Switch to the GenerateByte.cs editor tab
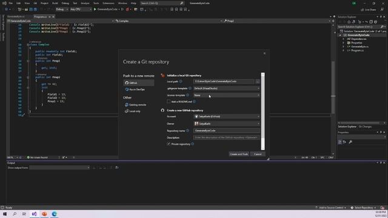Image resolution: width=388 pixels, height=218 pixels. click(x=16, y=17)
